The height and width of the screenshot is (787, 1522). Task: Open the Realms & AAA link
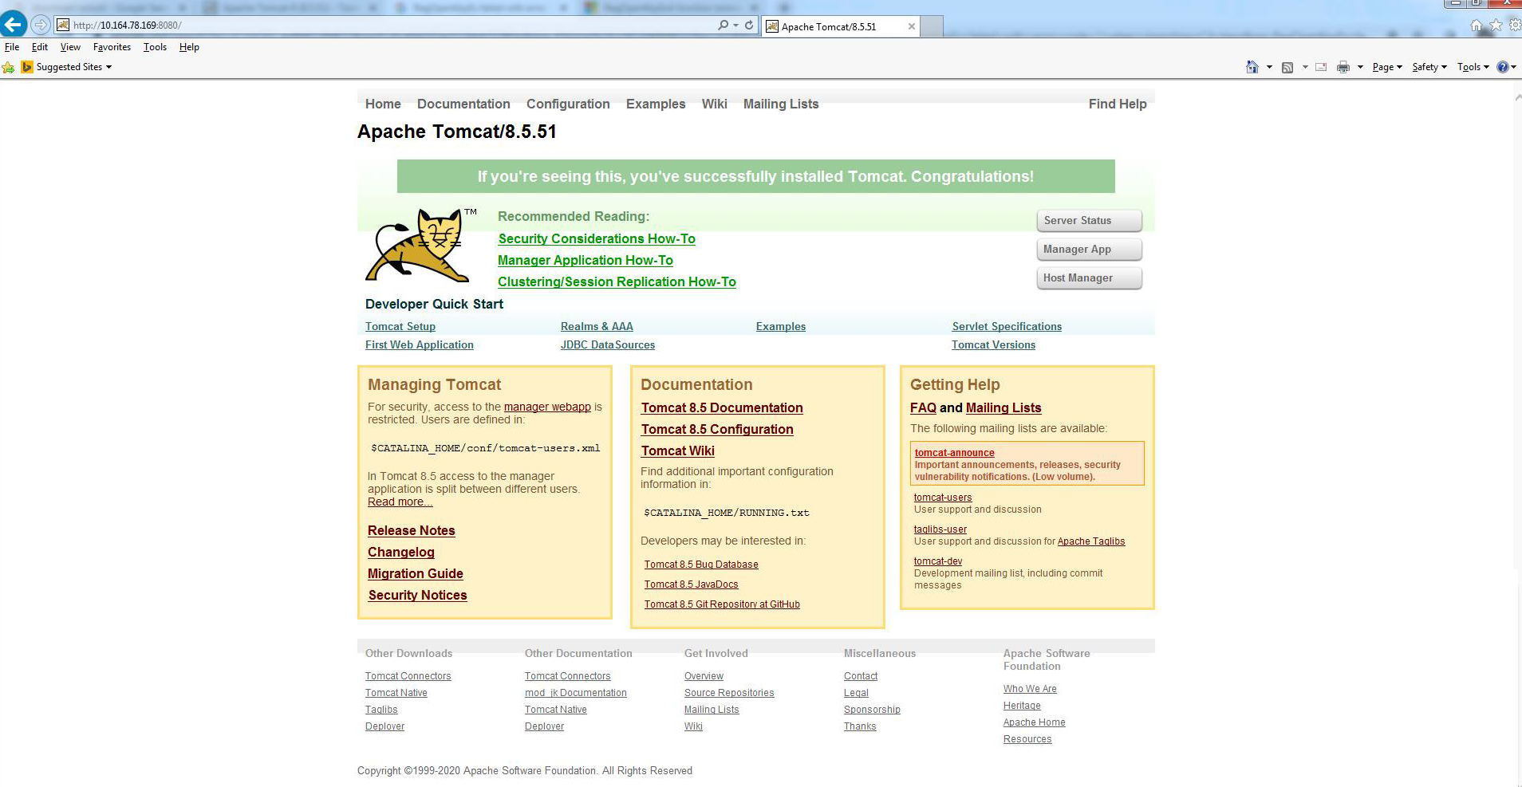(x=597, y=326)
